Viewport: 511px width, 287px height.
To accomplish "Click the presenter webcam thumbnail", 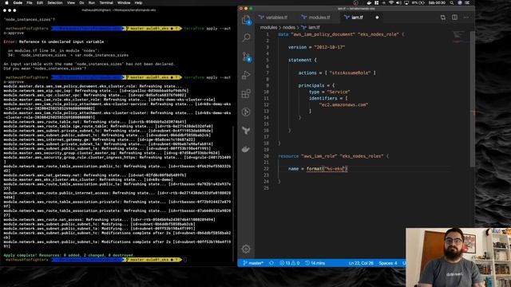I will (458, 258).
